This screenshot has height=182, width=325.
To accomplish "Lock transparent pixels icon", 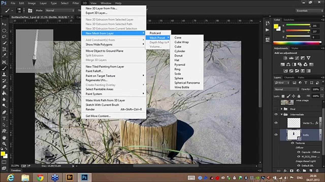I will pyautogui.click(x=283, y=96).
